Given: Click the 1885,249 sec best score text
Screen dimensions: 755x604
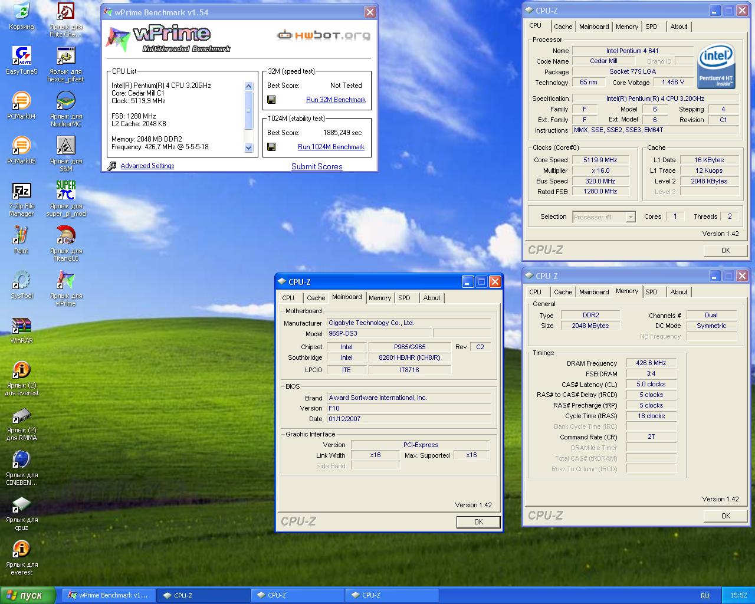Looking at the screenshot, I should 342,133.
